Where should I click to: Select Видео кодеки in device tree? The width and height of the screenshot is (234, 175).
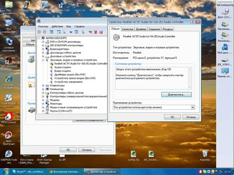(x=62, y=71)
